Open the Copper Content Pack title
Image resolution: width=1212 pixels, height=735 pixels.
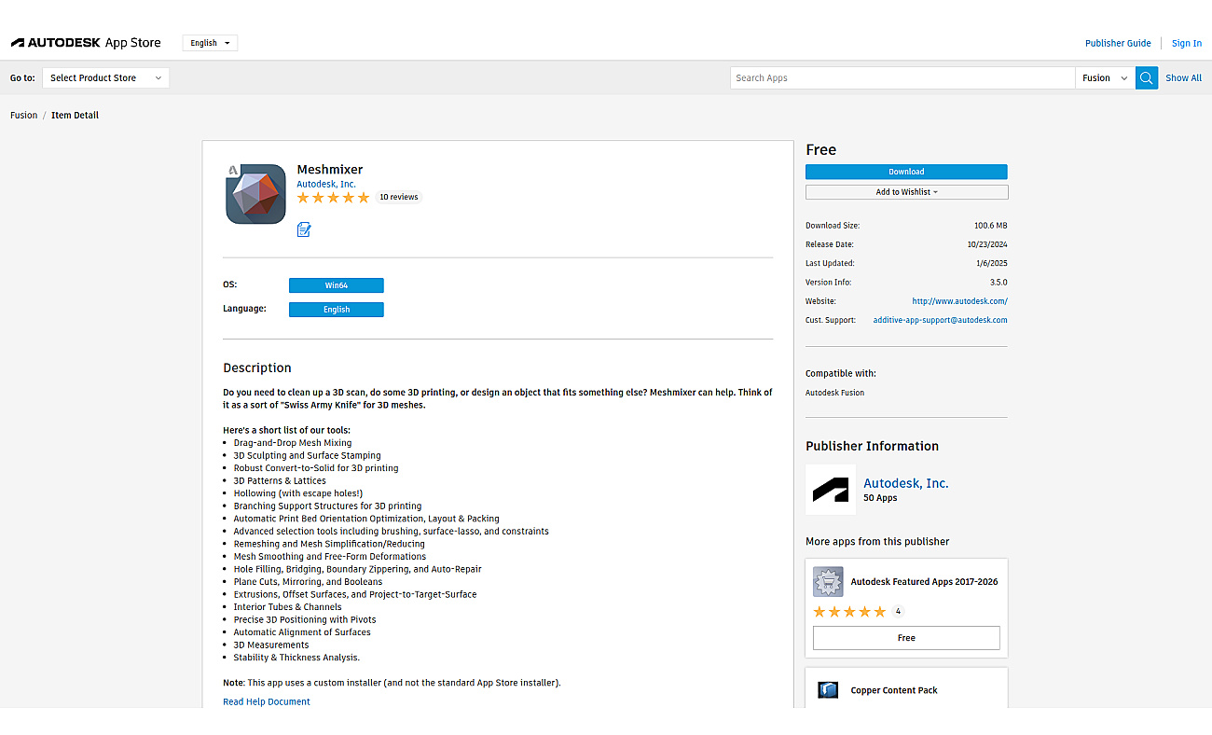coord(894,691)
